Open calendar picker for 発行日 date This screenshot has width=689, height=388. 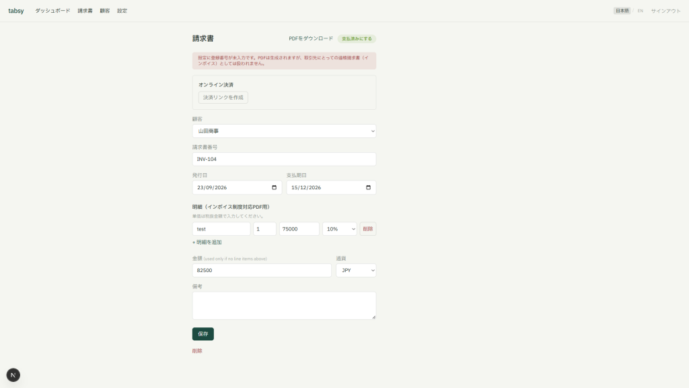pyautogui.click(x=275, y=187)
